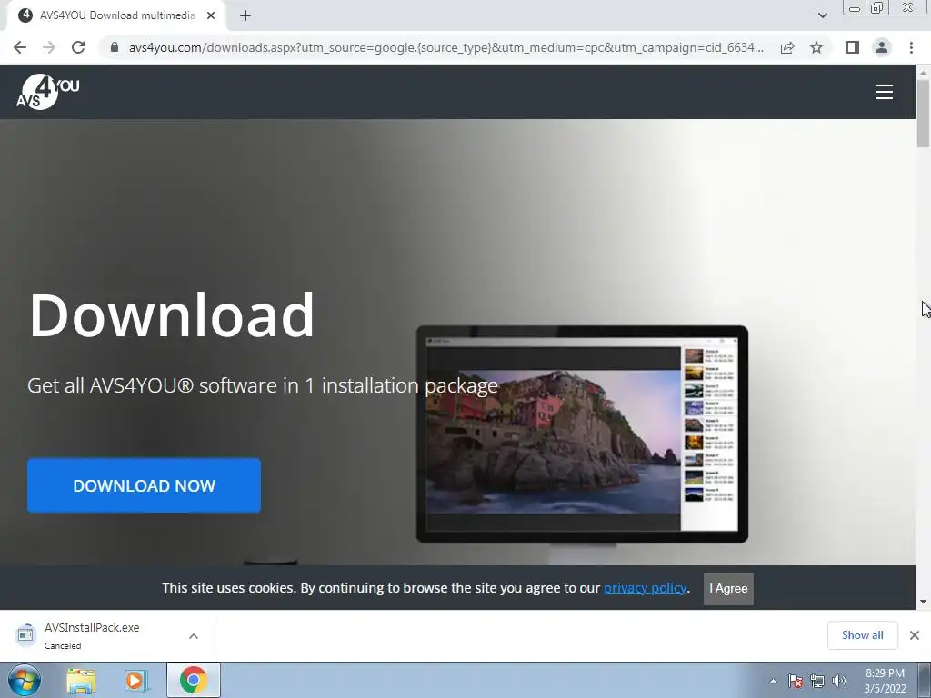
Task: Close the downloads bar
Action: 915,635
